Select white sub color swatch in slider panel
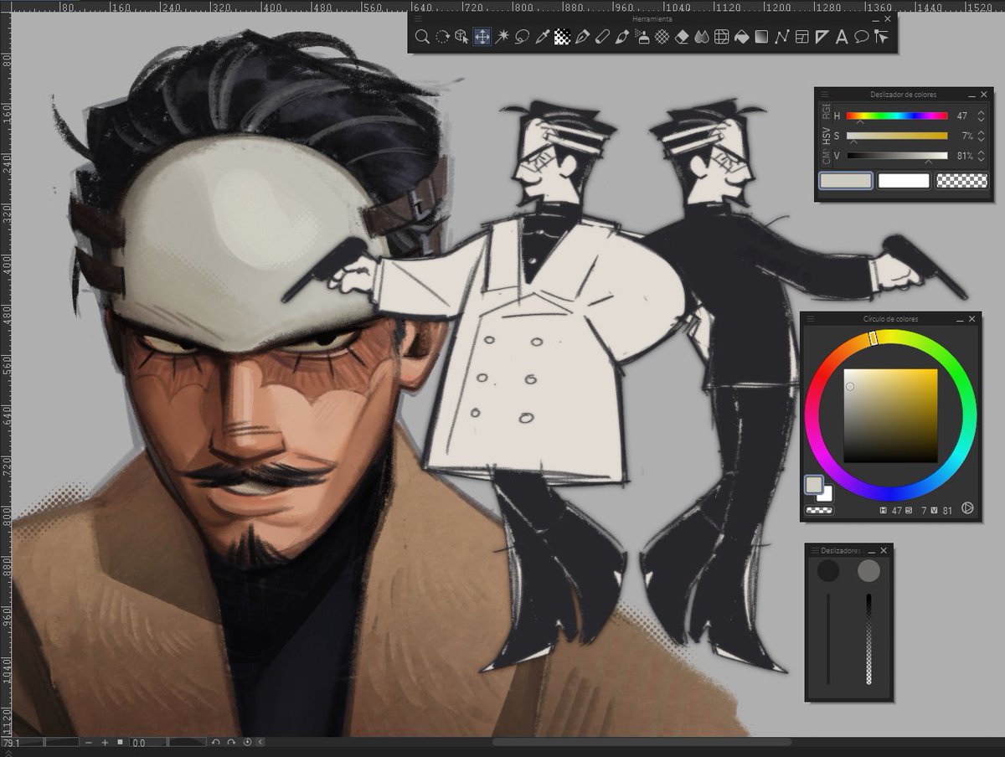The image size is (1005, 757). [904, 181]
